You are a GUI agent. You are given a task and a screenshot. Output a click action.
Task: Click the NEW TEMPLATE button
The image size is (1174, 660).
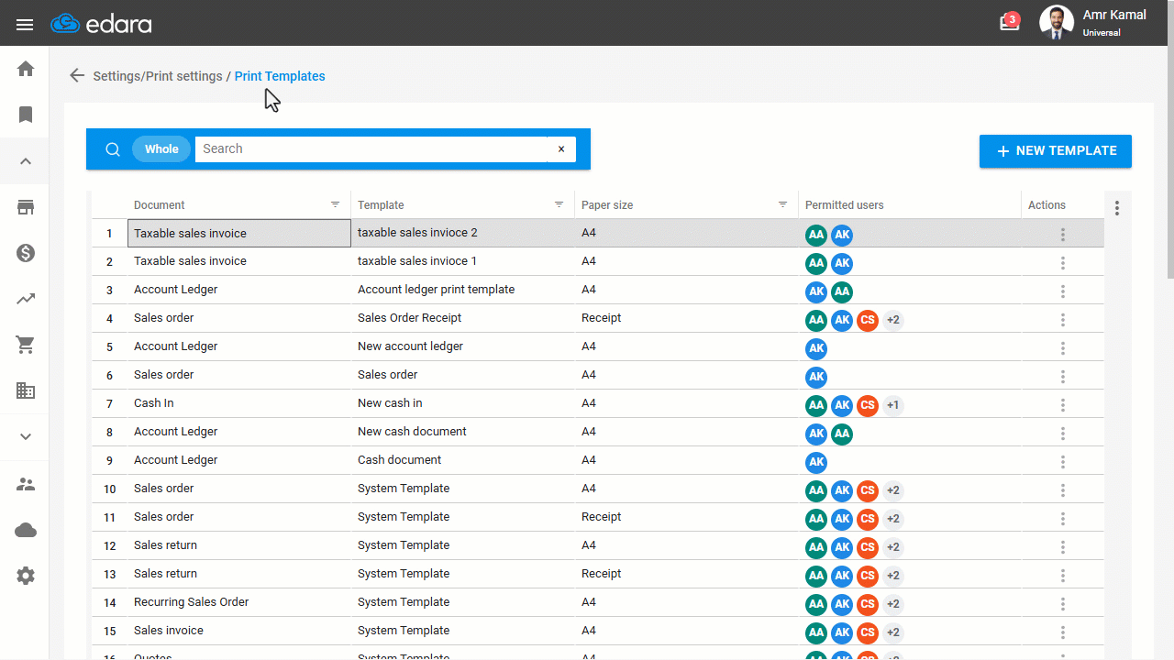coord(1056,151)
